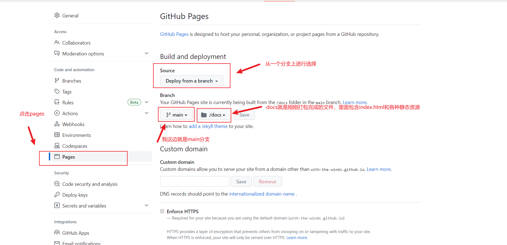
Task: Click the Email notifications envelope icon
Action: (57, 243)
